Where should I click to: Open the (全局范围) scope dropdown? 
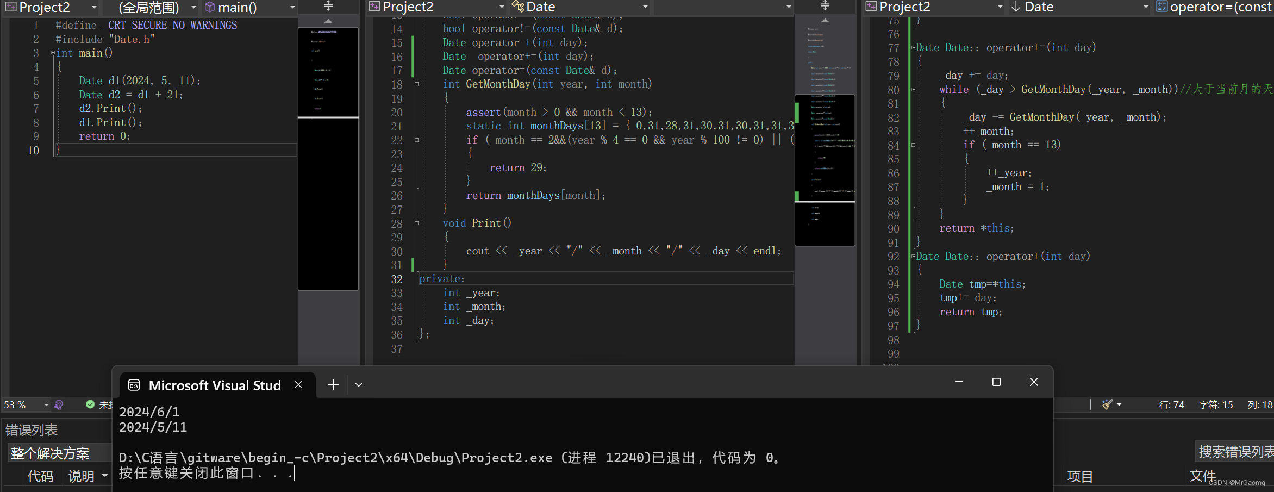point(193,7)
